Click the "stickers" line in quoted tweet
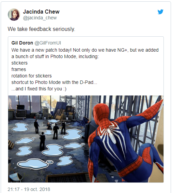This screenshot has height=193, width=172. pos(19,63)
